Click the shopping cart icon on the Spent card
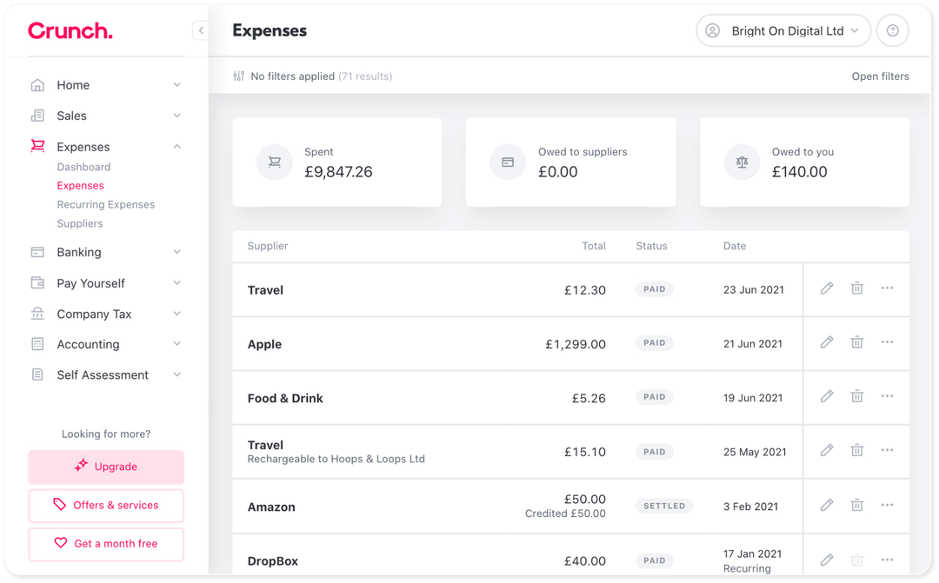The width and height of the screenshot is (939, 583). [x=274, y=162]
